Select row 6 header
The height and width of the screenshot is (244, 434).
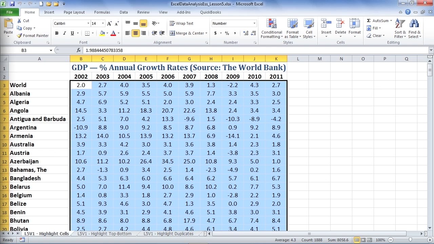[4, 110]
